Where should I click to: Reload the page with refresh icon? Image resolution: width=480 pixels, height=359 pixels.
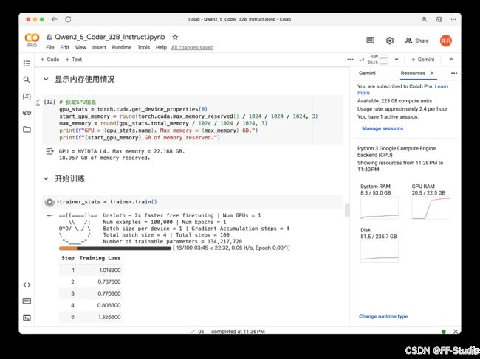68,19
